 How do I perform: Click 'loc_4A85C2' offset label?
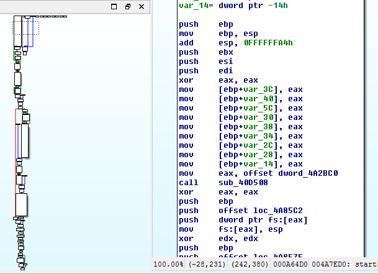coord(277,211)
